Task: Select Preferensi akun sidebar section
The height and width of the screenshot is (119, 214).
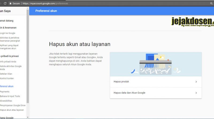Action: point(7,86)
